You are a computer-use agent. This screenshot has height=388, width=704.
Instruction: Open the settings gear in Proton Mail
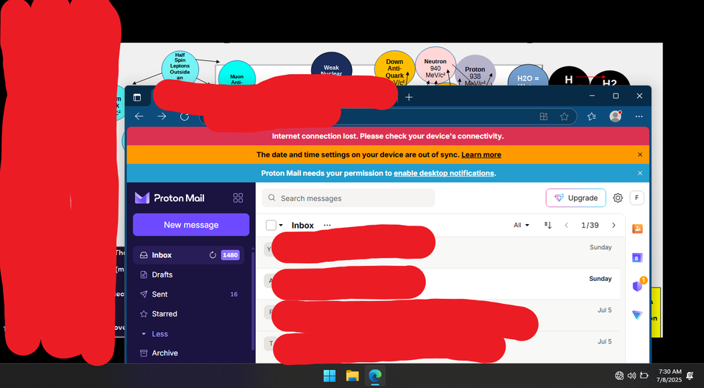pyautogui.click(x=618, y=198)
